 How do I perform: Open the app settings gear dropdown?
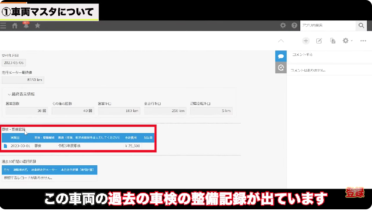(347, 41)
